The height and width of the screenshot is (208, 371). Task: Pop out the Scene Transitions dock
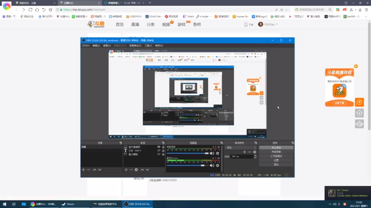(x=256, y=143)
